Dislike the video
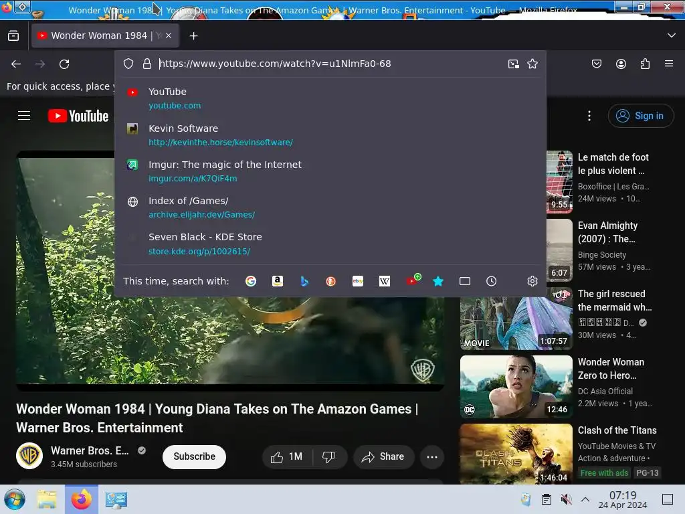 tap(328, 456)
